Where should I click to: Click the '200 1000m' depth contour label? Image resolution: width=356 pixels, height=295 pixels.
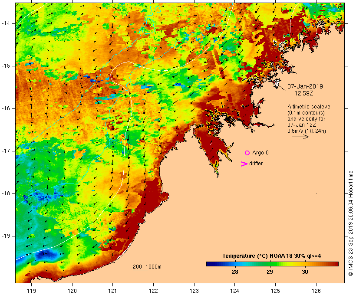[x=147, y=267]
